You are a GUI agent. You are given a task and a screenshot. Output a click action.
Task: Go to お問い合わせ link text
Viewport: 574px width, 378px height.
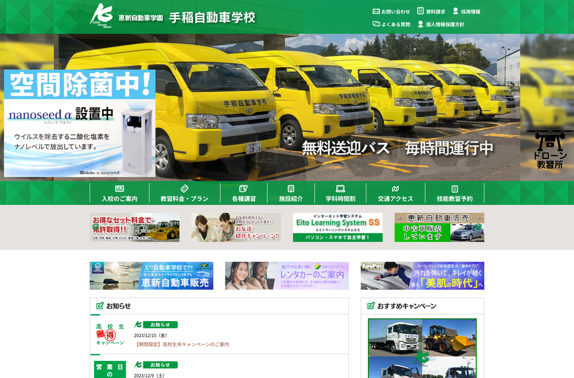point(395,11)
